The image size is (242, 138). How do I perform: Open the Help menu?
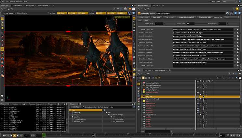click(x=25, y=1)
